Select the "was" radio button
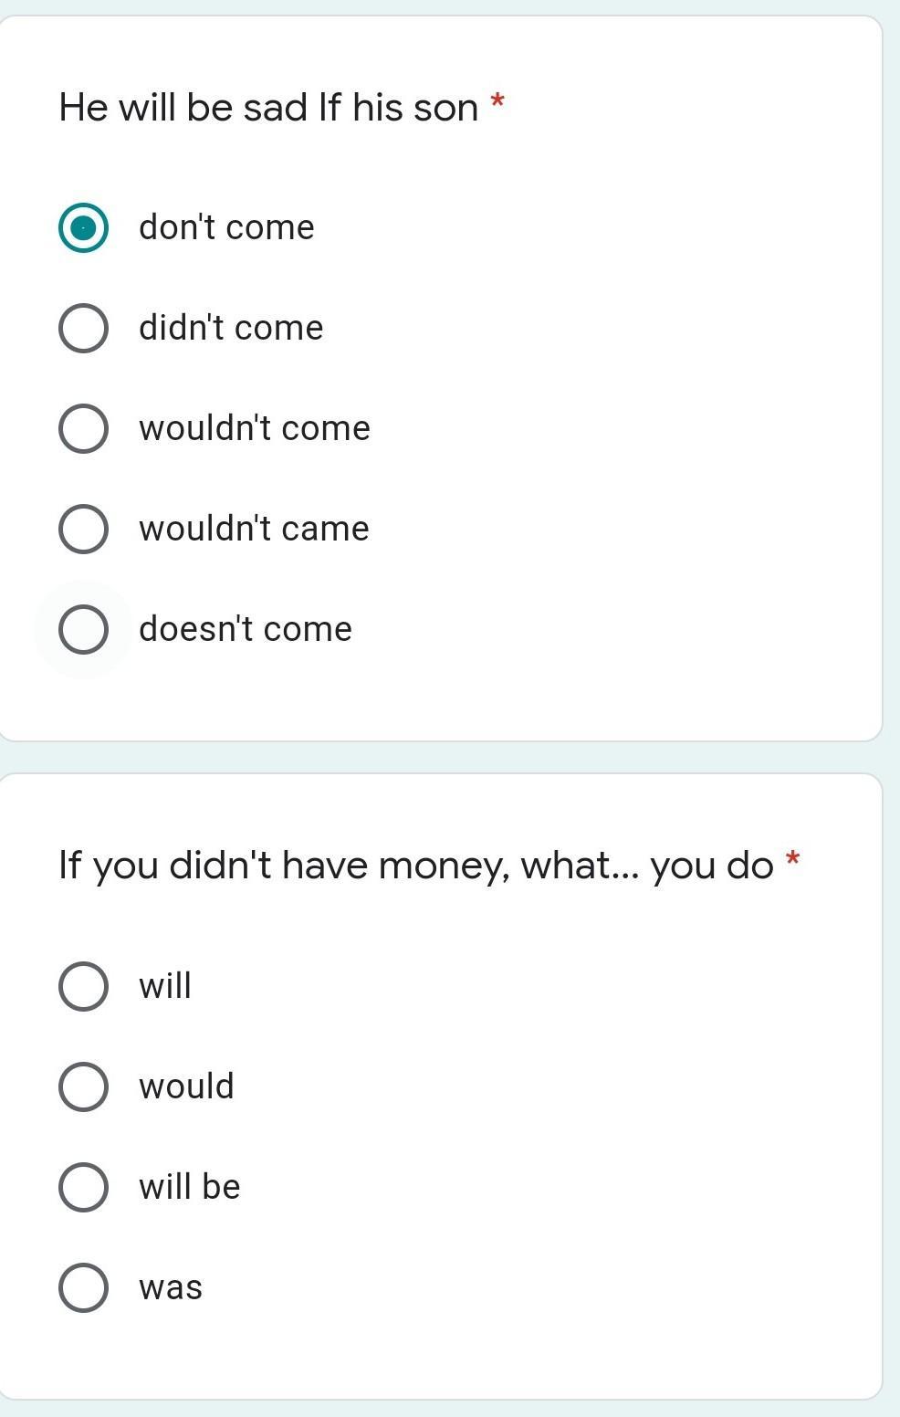Image resolution: width=900 pixels, height=1417 pixels. tap(83, 1287)
